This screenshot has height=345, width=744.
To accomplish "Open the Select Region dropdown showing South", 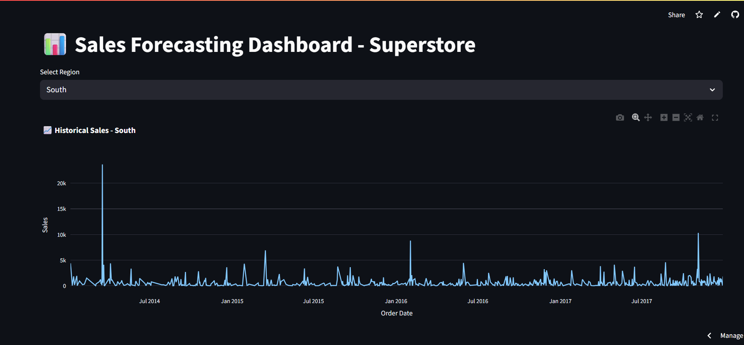I will pos(381,90).
